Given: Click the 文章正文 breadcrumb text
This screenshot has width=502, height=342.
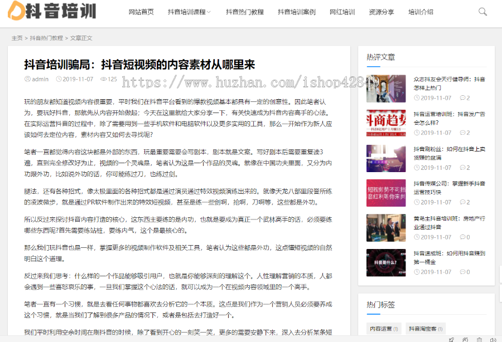Looking at the screenshot, I should coord(81,38).
